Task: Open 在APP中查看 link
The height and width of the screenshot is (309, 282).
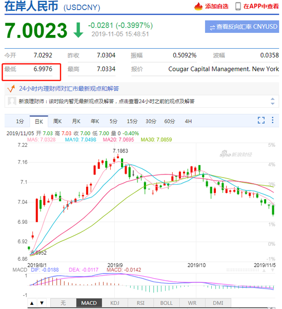Action: point(261,7)
